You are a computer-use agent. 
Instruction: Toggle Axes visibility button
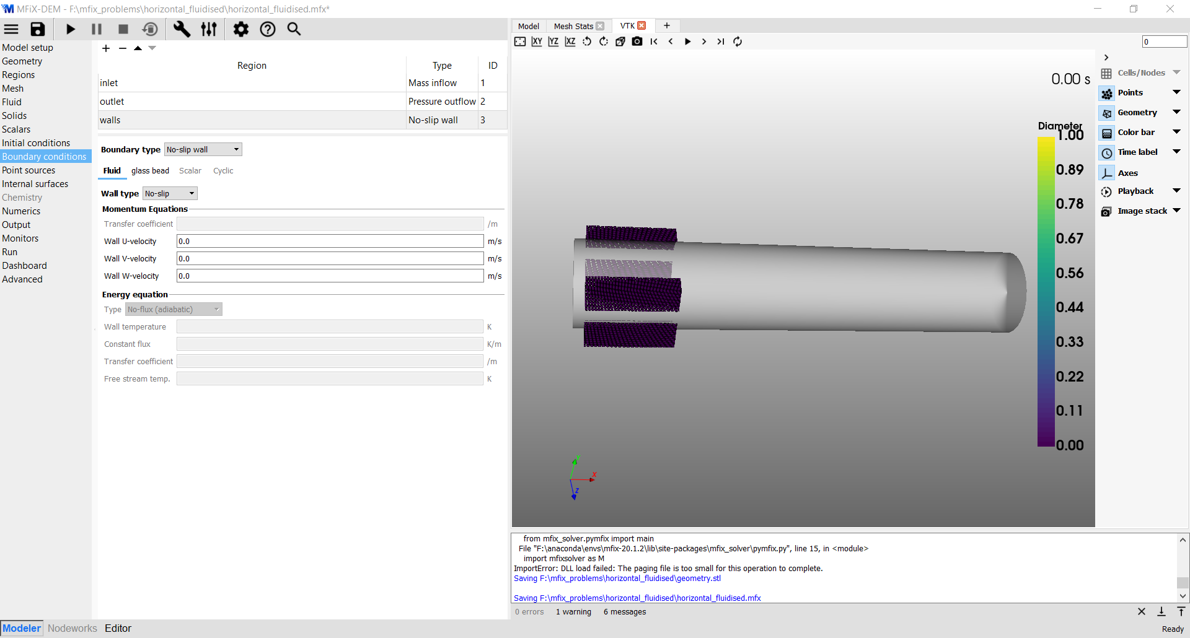(1107, 173)
